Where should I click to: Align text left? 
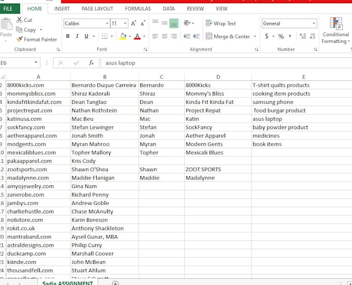(155, 36)
